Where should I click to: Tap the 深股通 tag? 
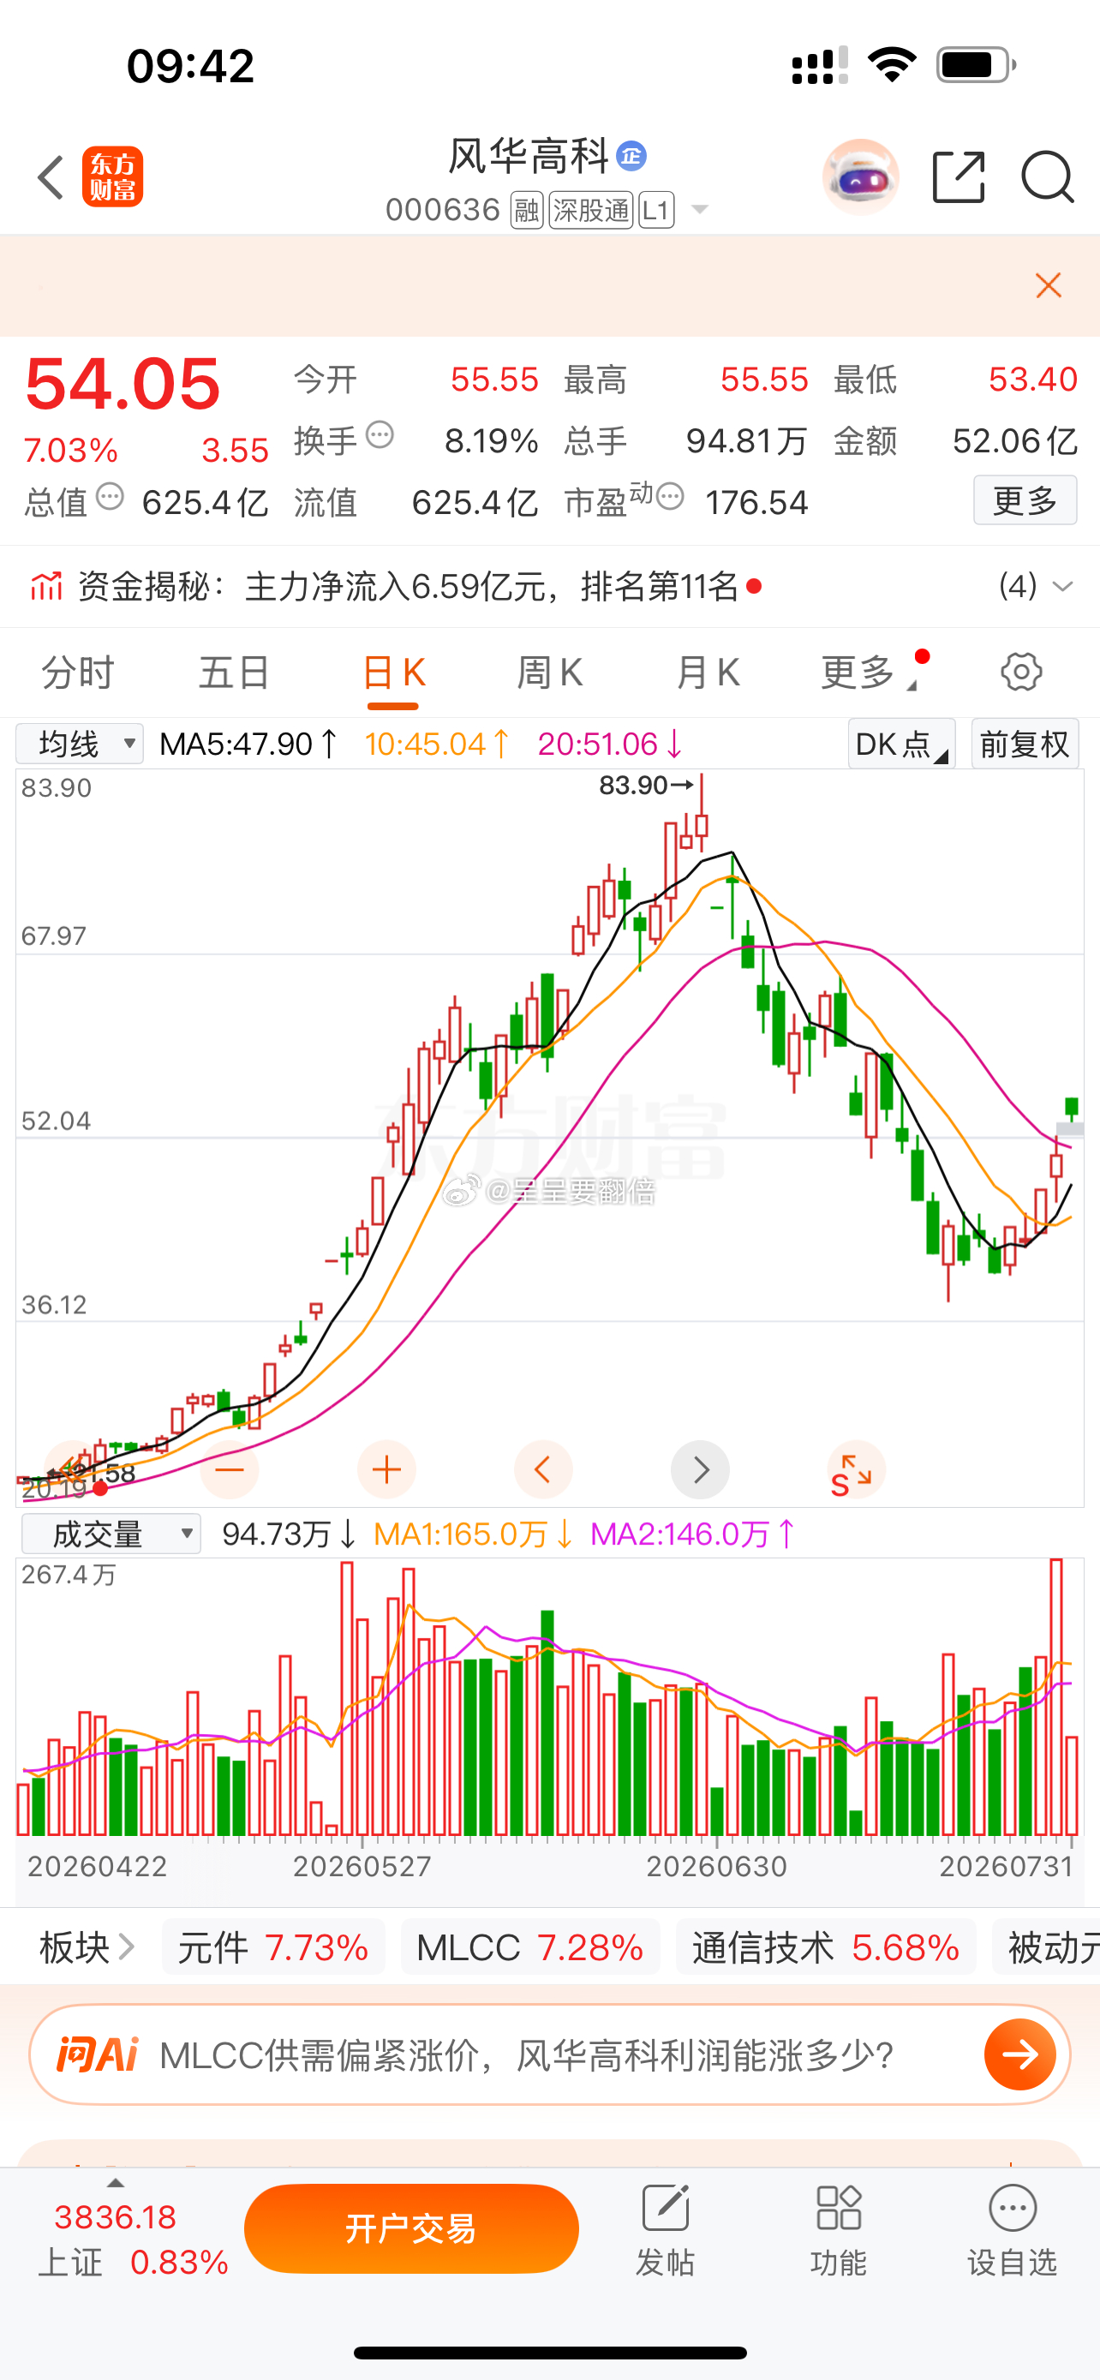click(591, 211)
